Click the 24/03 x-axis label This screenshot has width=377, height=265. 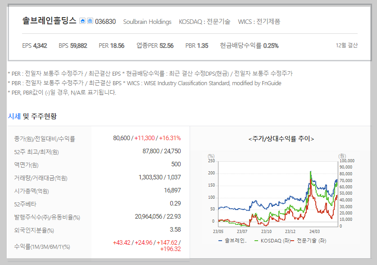[314, 232]
